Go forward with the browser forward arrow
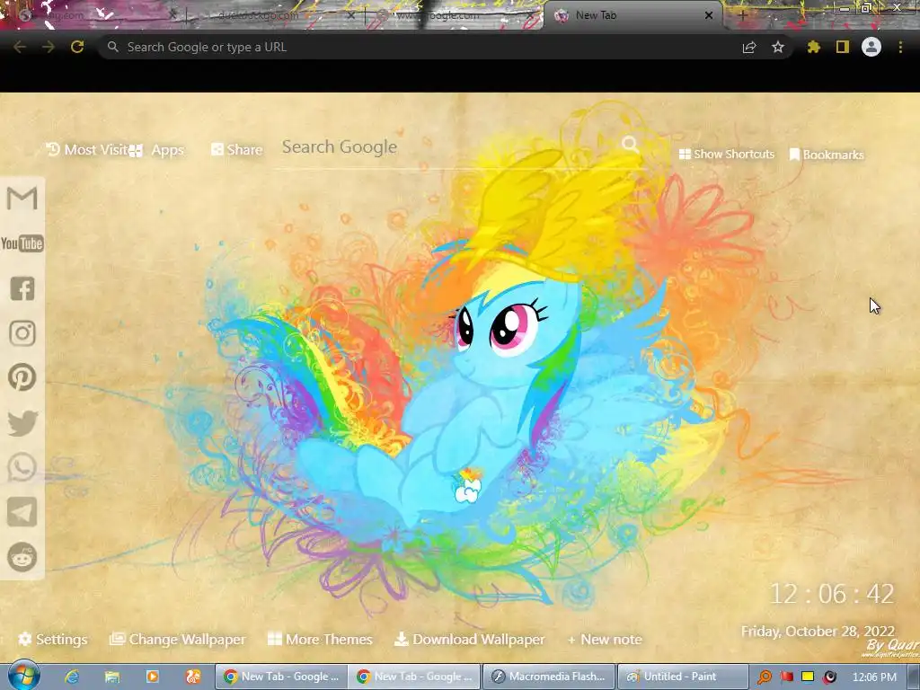This screenshot has width=920, height=690. [49, 47]
